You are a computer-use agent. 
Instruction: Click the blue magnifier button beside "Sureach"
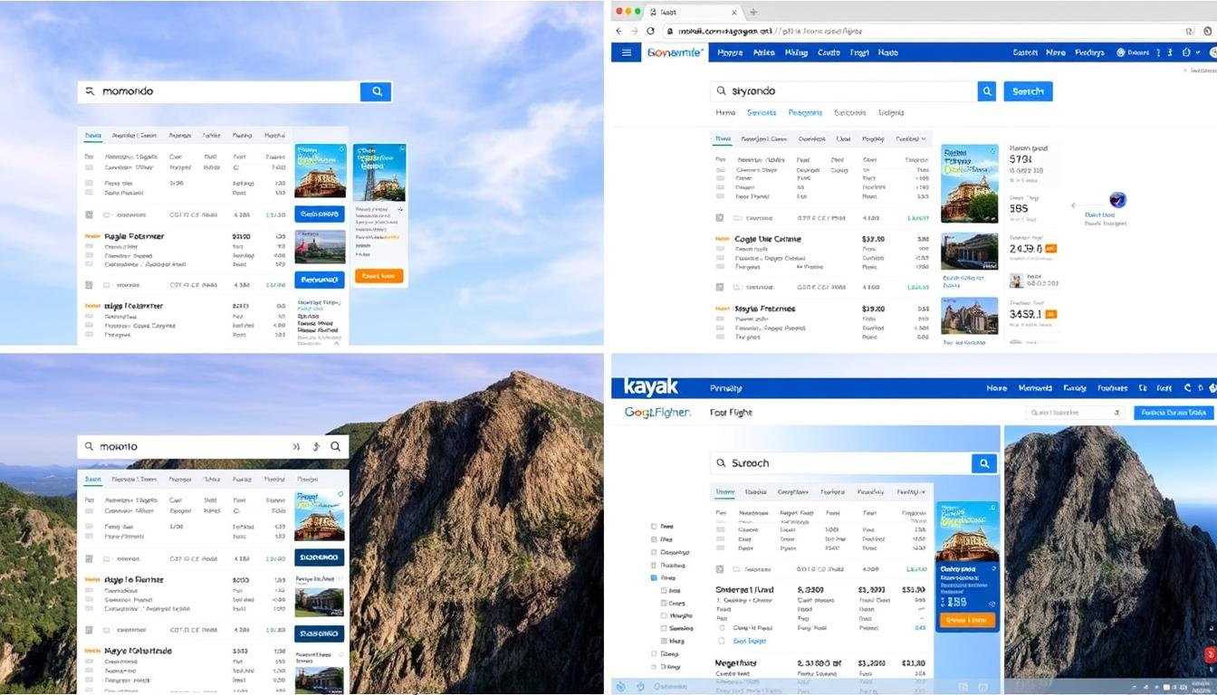pyautogui.click(x=984, y=462)
